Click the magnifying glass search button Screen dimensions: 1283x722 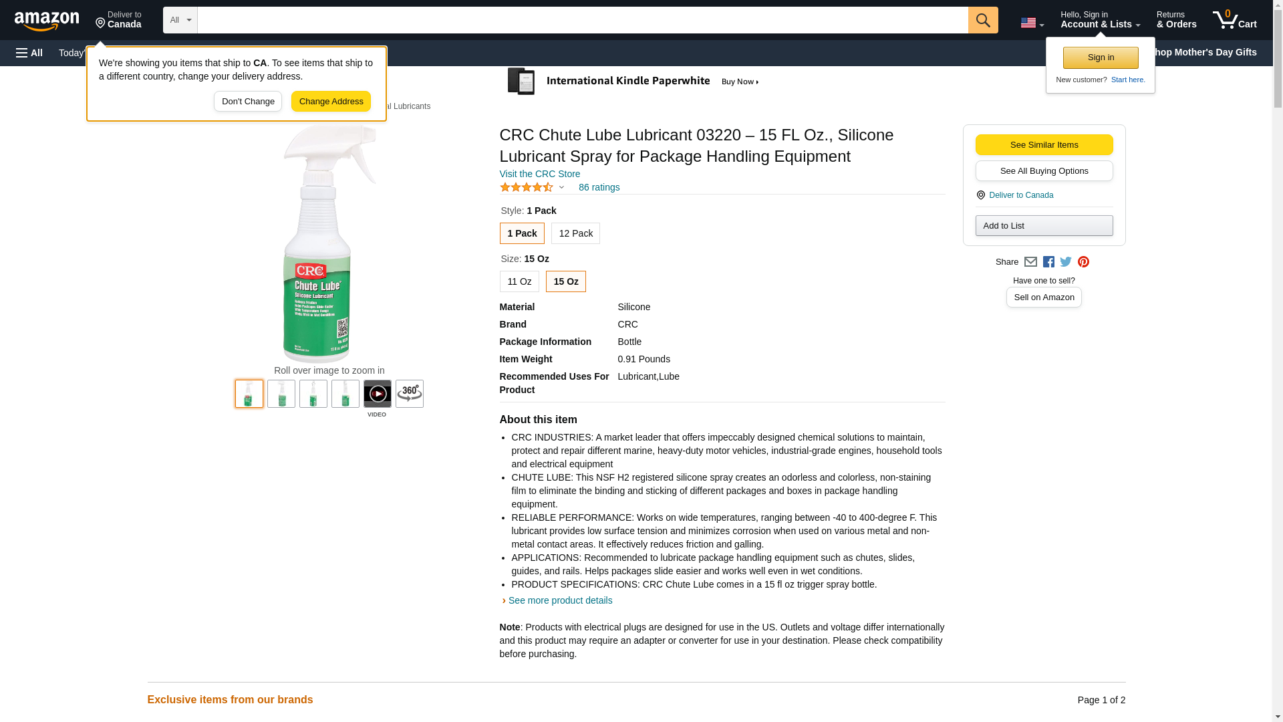(x=982, y=20)
